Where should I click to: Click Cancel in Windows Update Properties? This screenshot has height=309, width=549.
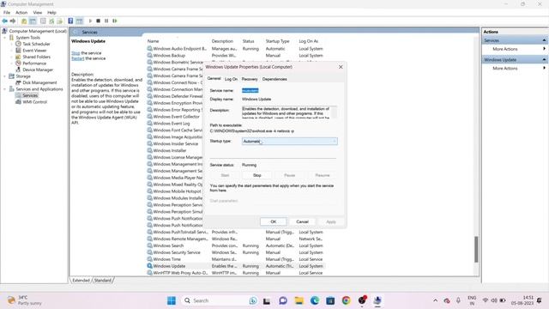[302, 221]
